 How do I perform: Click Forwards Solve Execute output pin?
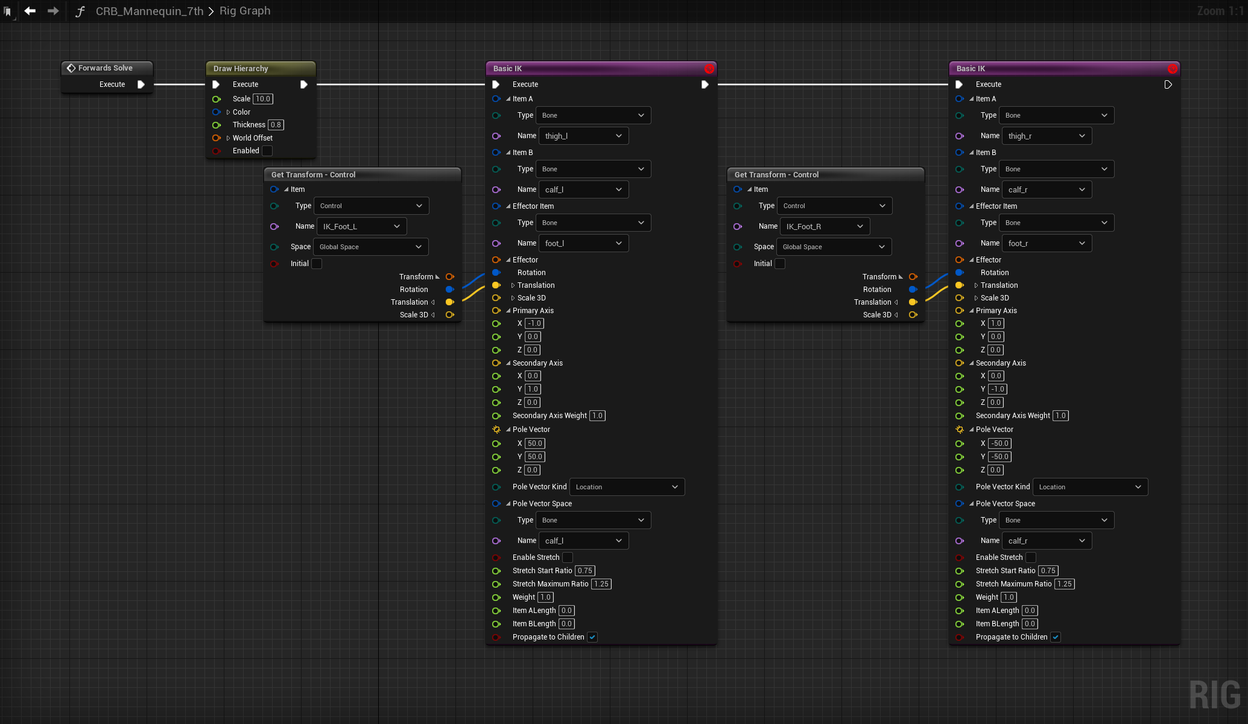[x=141, y=84]
